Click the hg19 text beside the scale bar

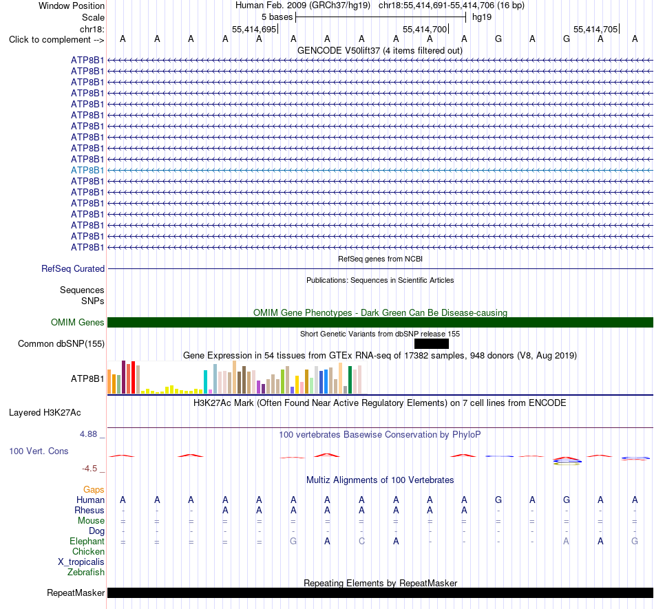pos(482,17)
